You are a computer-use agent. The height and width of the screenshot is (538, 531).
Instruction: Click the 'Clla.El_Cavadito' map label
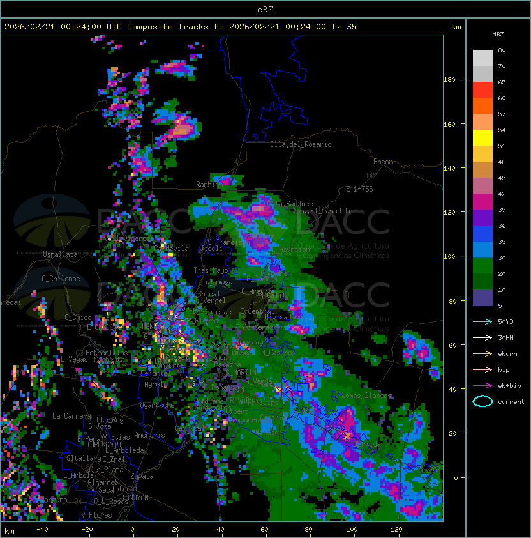point(322,211)
